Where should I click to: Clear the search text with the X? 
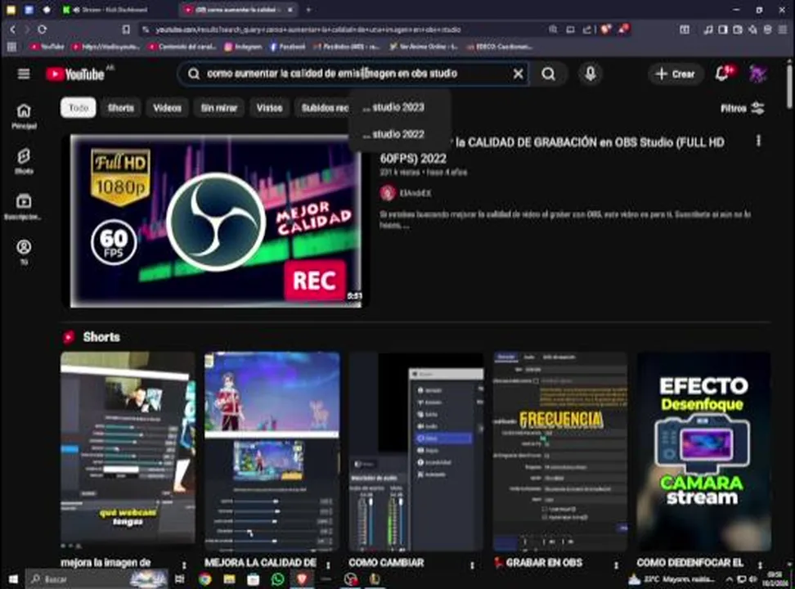[x=518, y=74]
